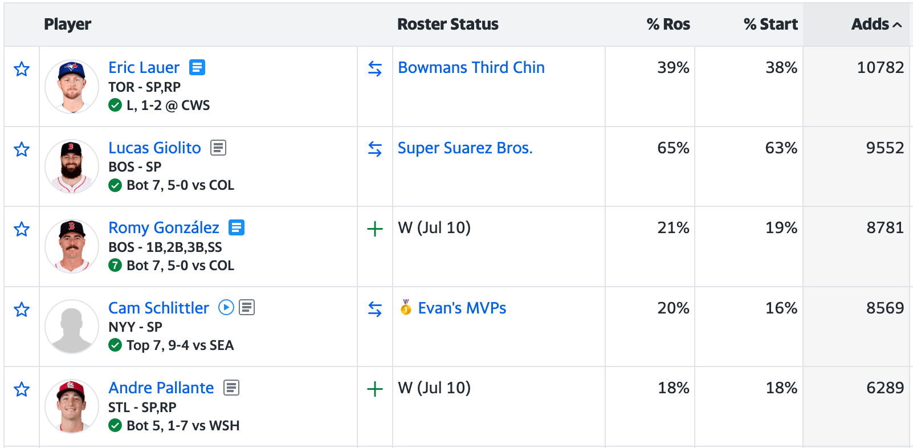Screen dimensions: 913x448
Task: Click Romy González's headshot photo
Action: pos(72,246)
